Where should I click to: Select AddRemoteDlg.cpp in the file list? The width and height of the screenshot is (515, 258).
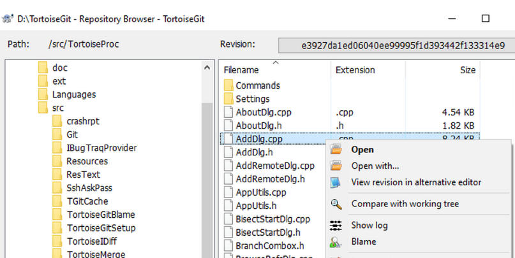[x=275, y=166]
